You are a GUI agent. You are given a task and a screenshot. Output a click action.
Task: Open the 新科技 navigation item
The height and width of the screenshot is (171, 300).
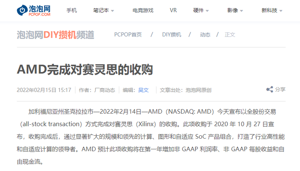pyautogui.click(x=269, y=11)
